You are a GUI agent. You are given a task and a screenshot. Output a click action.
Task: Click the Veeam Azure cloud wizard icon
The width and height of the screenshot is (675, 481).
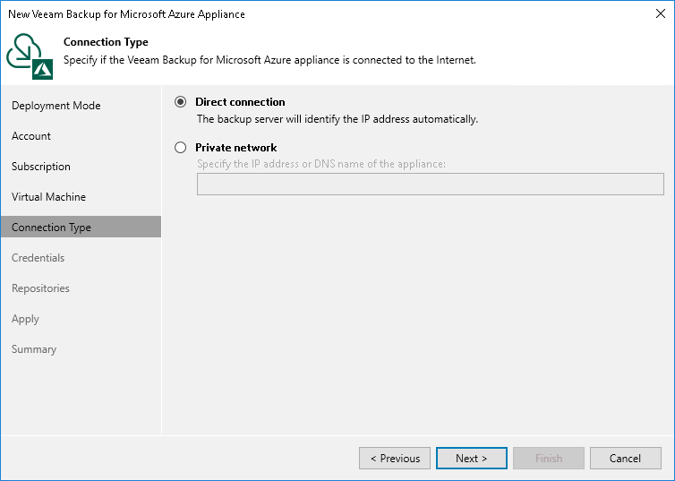point(27,53)
